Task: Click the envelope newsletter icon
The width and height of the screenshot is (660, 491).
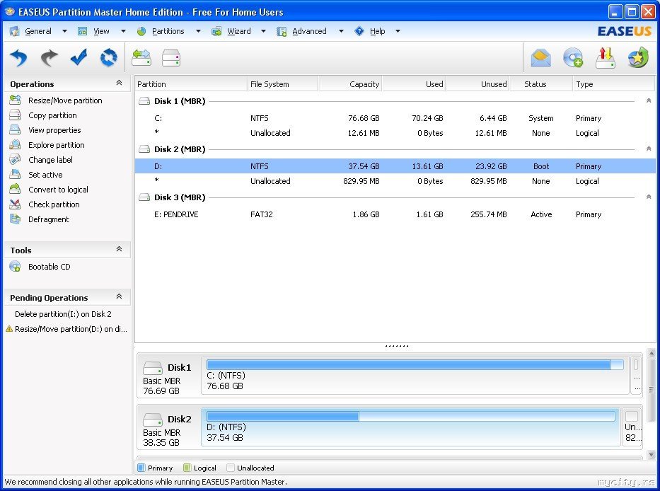Action: pos(541,57)
